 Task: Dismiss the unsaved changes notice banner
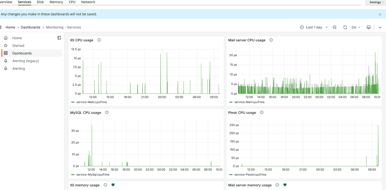380,14
